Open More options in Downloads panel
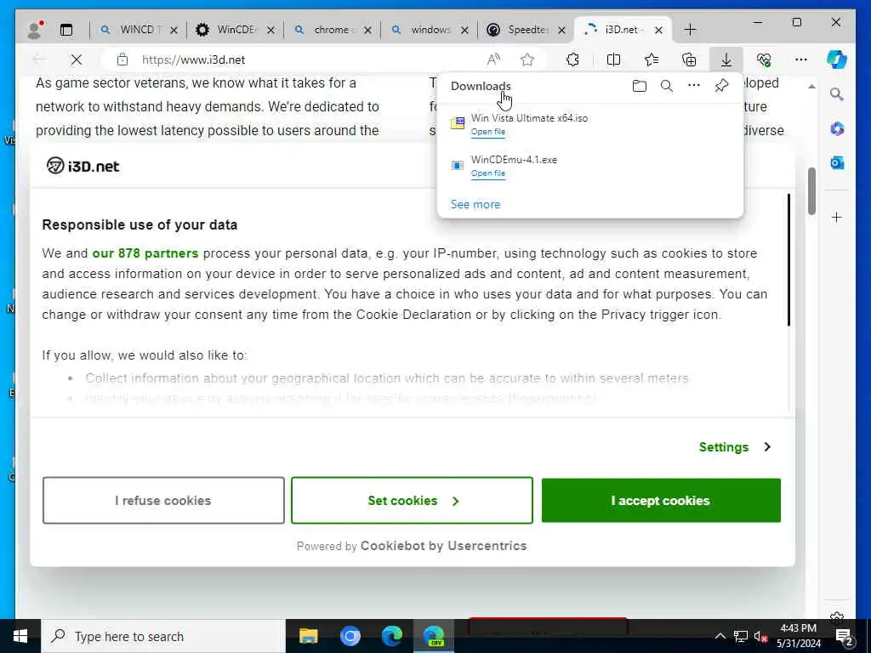 694,86
